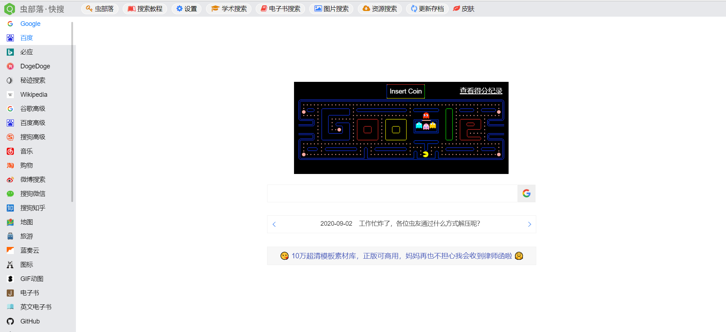The image size is (726, 332).
Task: Click the sidebar vertical scrollbar
Action: [x=72, y=112]
